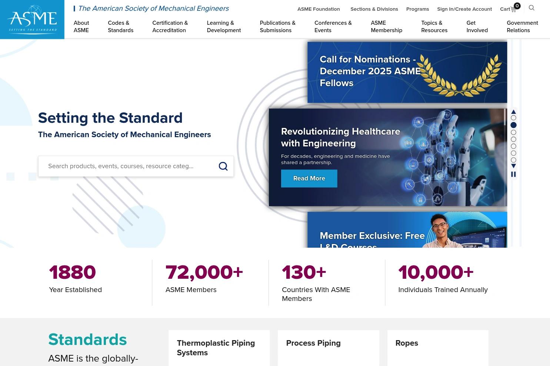Expand the Codes & Standards menu
The height and width of the screenshot is (366, 550).
[x=120, y=27]
